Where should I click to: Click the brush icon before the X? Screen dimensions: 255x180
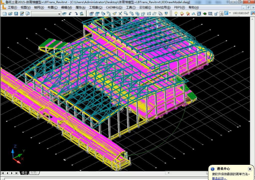pos(114,14)
